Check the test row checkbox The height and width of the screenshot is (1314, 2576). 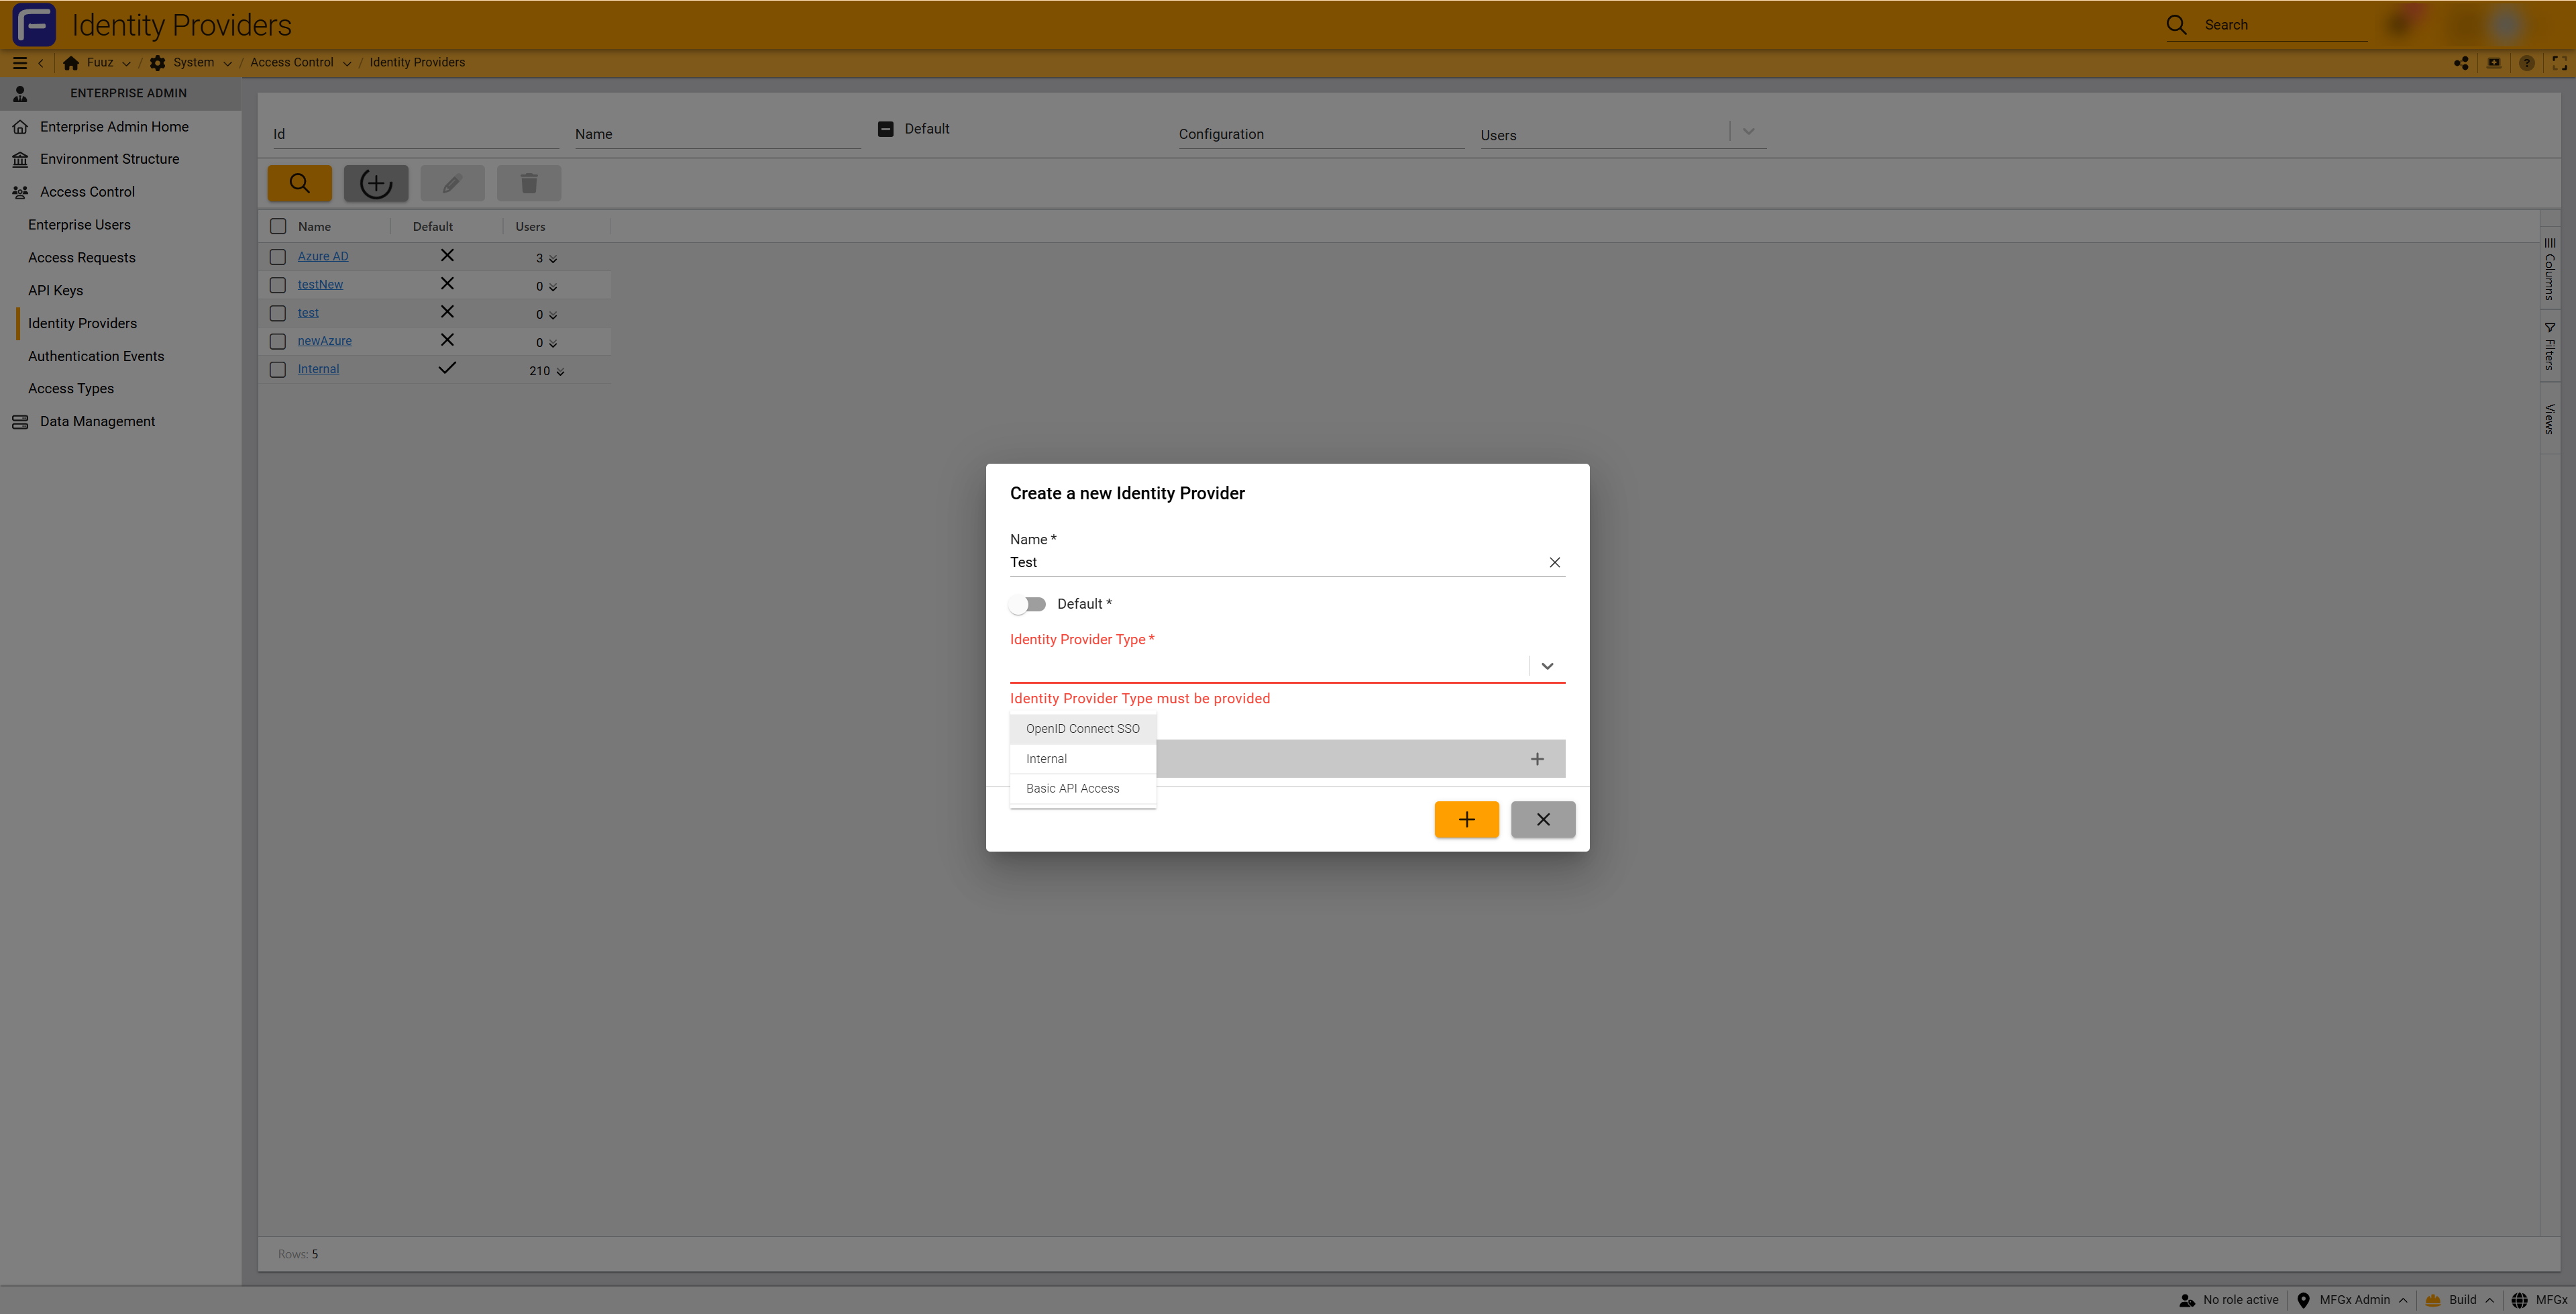pos(278,313)
